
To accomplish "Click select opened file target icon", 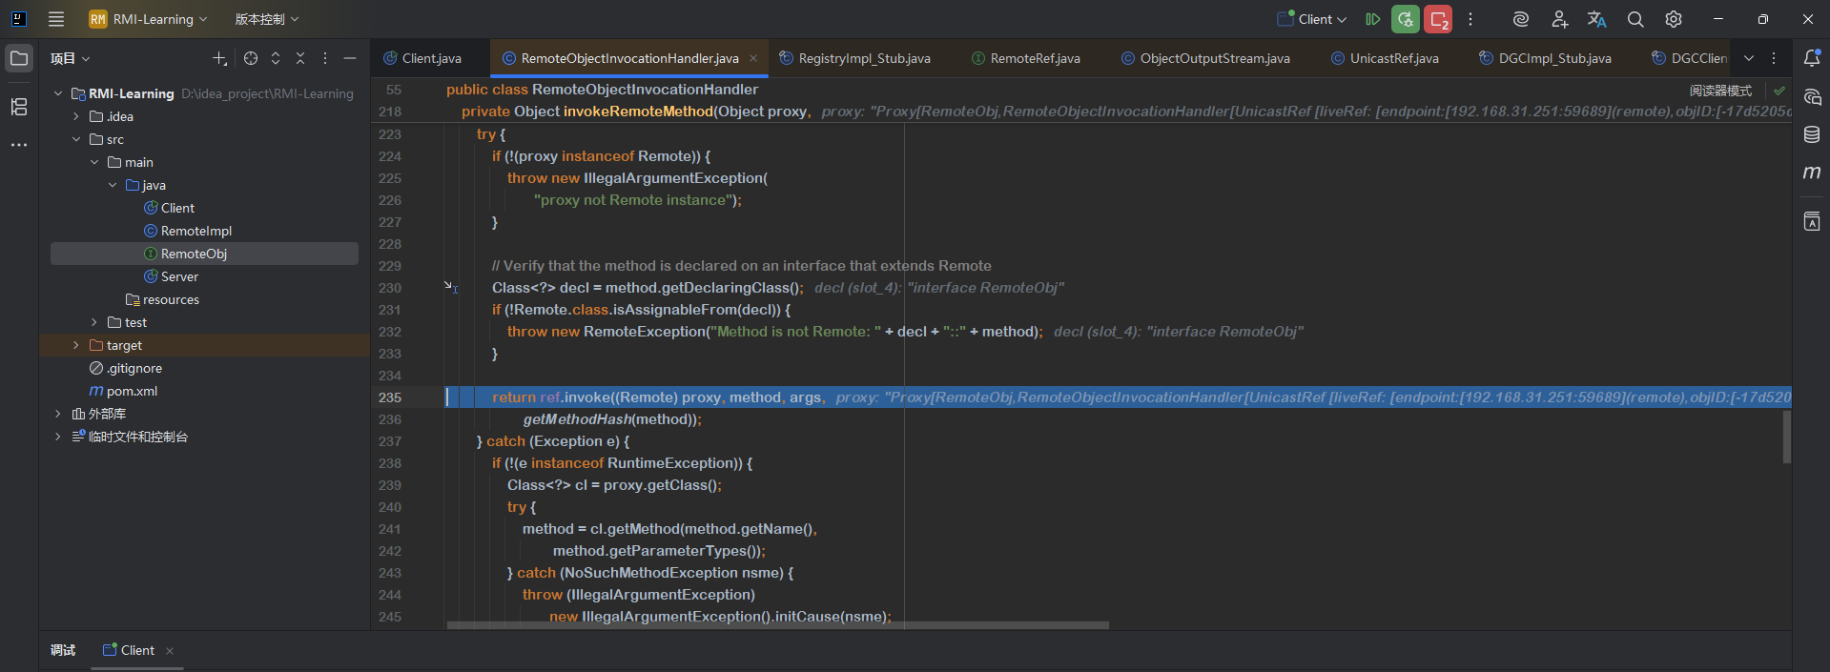I will click(x=251, y=58).
